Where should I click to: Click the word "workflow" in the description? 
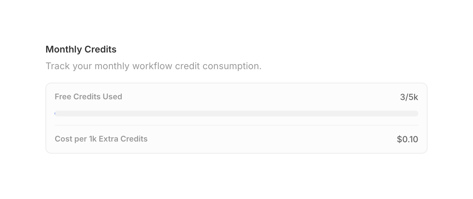[x=152, y=66]
